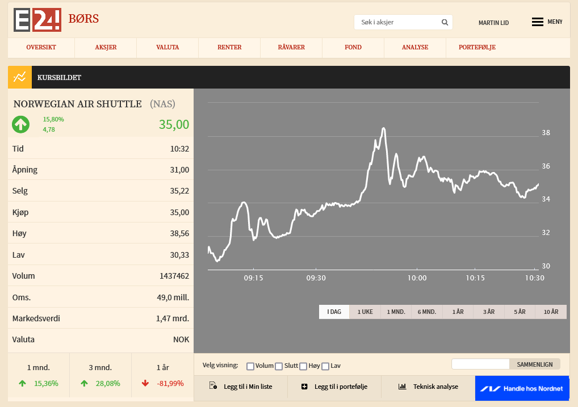Open the RÅVARER tab

(292, 47)
